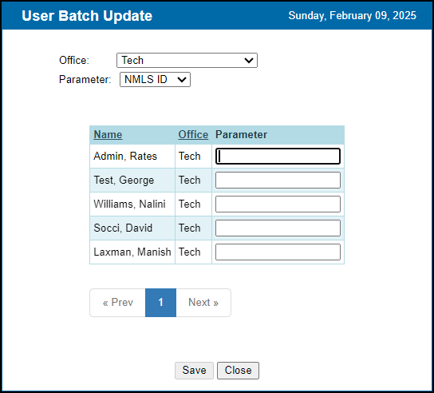Focus the NMLS ID field for Admin, Rates
This screenshot has height=393, width=434.
point(278,156)
